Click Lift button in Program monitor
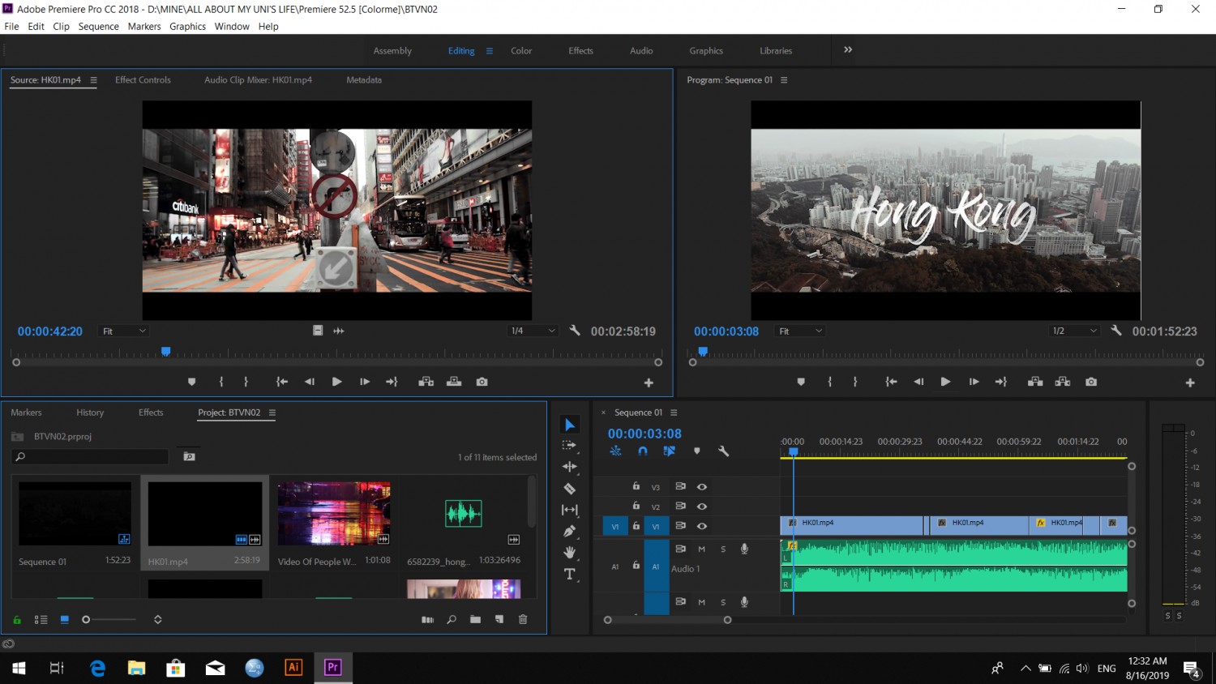Screen dimensions: 1216x684 point(1035,382)
